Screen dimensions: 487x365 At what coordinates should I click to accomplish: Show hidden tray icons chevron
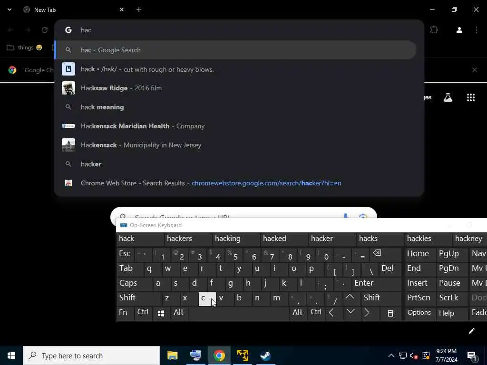coord(391,355)
